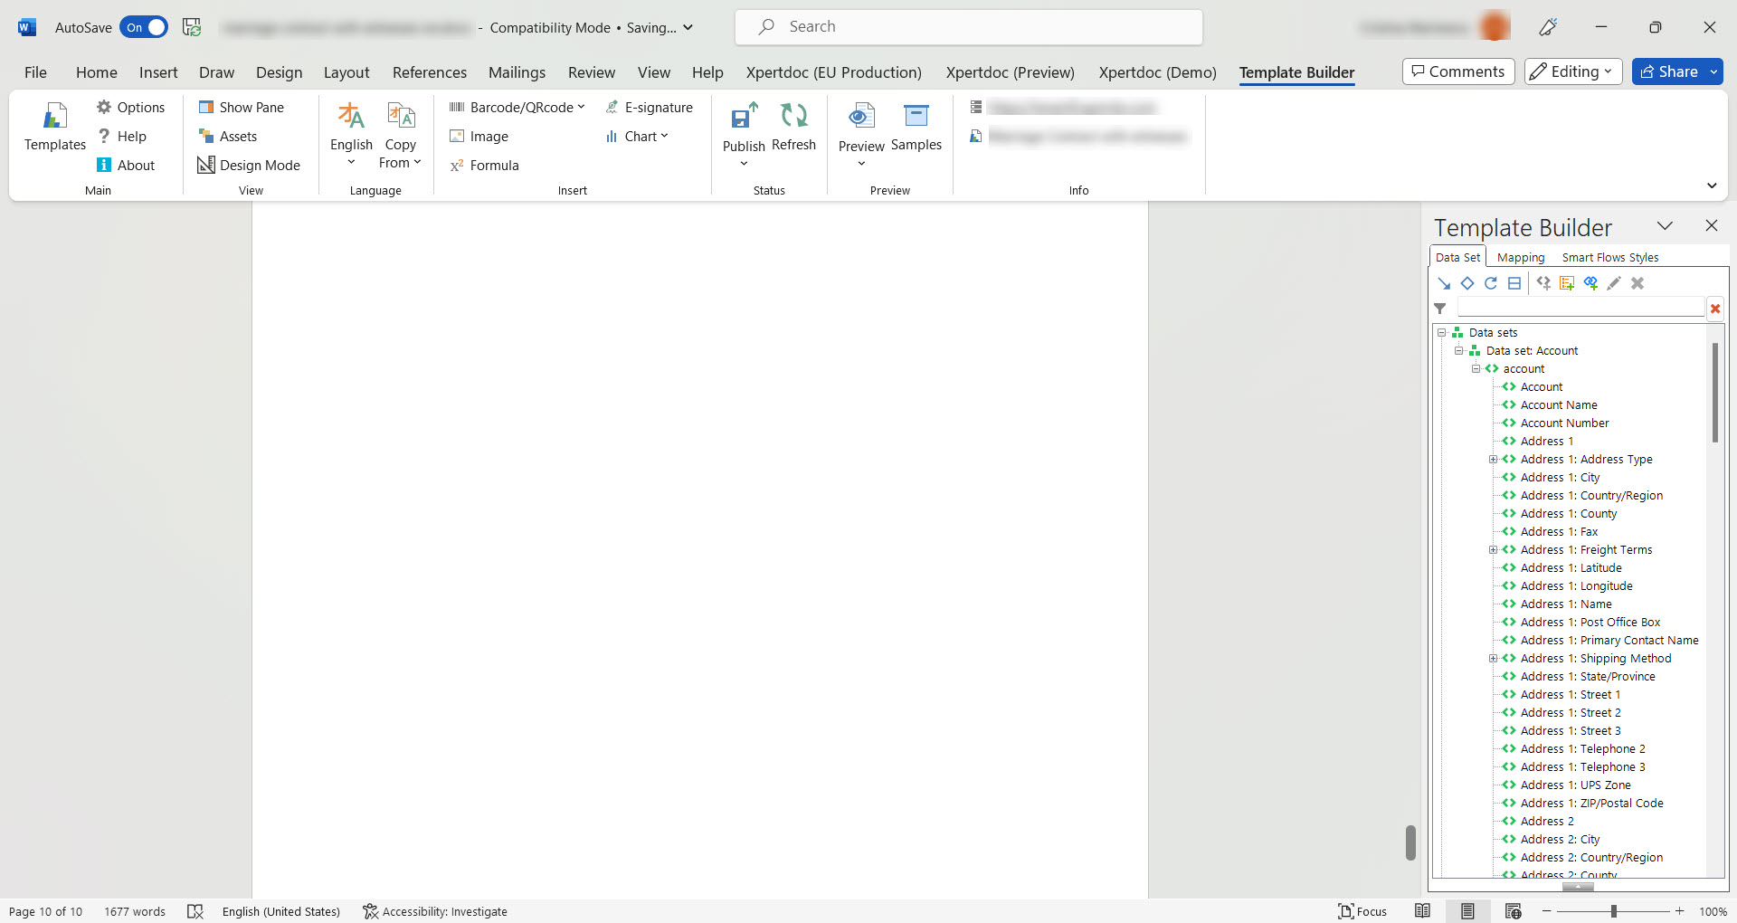Image resolution: width=1737 pixels, height=923 pixels.
Task: Switch to Print Layout view
Action: [1467, 911]
